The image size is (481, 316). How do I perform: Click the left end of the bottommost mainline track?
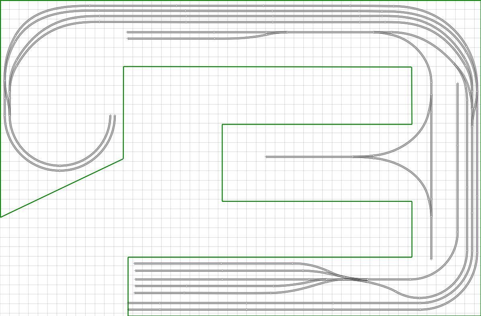click(x=129, y=310)
